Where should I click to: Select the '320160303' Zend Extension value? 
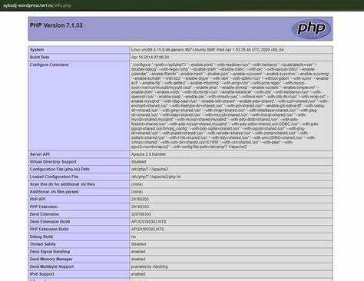point(141,214)
